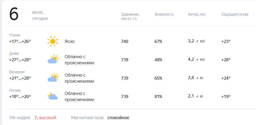The width and height of the screenshot is (256, 125).
Task: Click the Ясно weather description
Action: point(70,41)
